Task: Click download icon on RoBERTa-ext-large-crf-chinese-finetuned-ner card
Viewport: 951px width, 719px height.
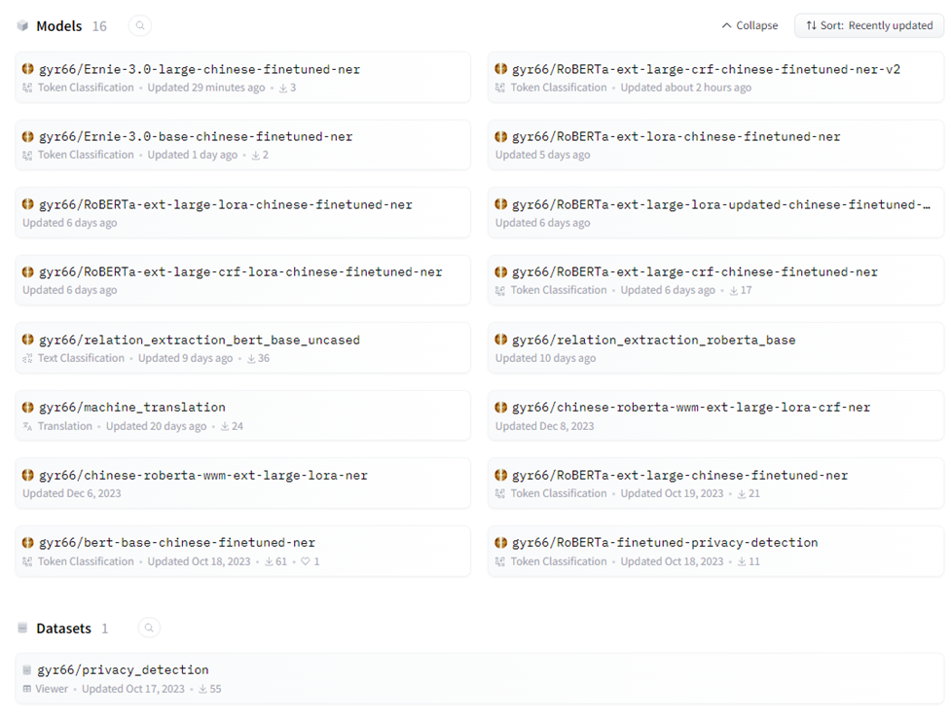Action: click(734, 290)
